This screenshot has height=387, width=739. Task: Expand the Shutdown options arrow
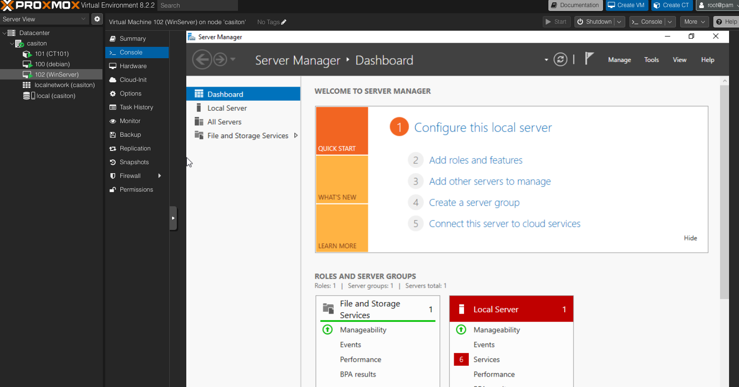(x=619, y=22)
